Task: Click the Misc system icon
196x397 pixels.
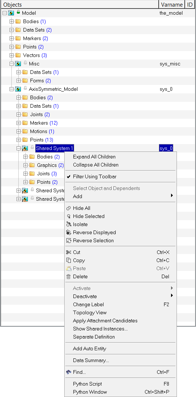Action: tap(18, 64)
